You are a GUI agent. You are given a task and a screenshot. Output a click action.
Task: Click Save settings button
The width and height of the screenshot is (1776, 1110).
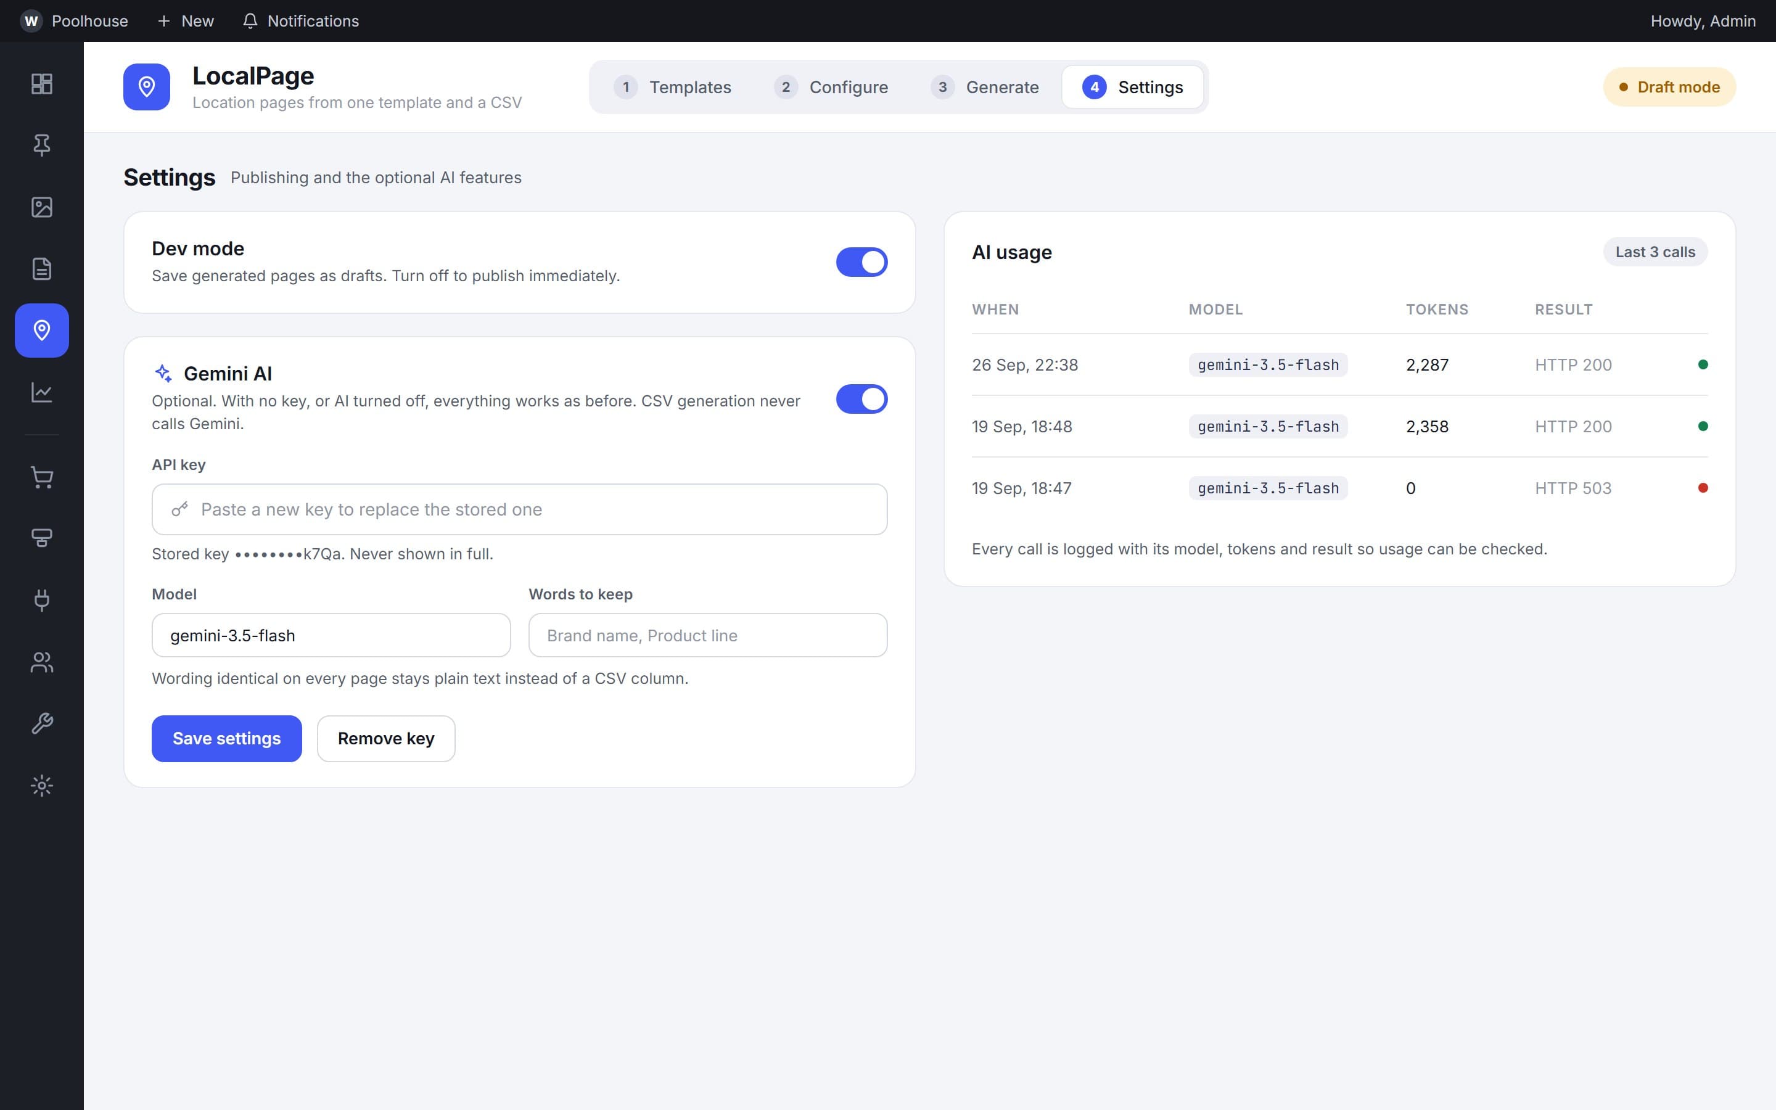click(x=227, y=739)
